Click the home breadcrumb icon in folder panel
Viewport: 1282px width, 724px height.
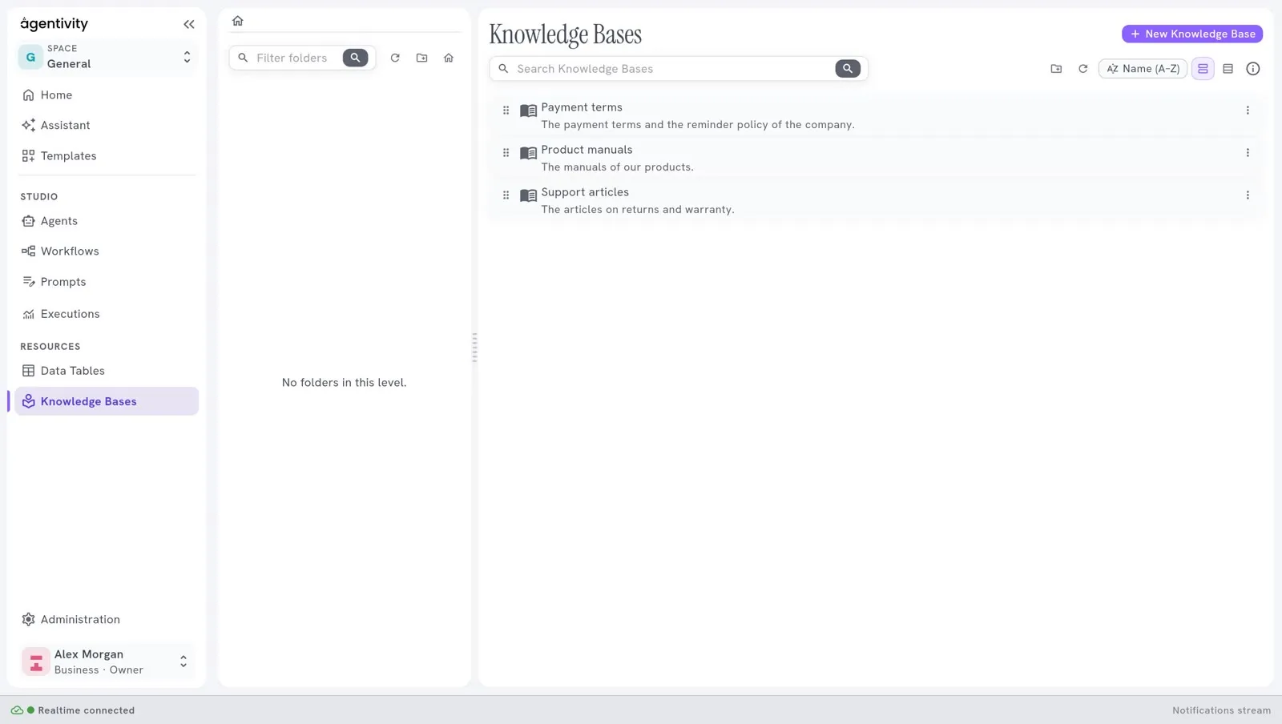(237, 21)
